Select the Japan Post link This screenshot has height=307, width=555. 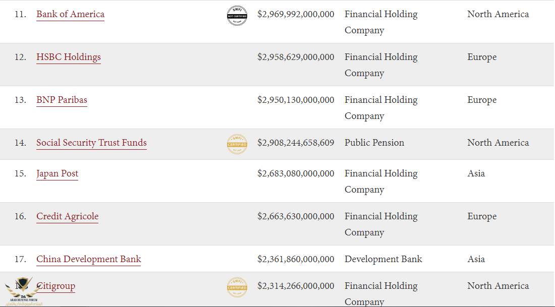[x=58, y=173]
